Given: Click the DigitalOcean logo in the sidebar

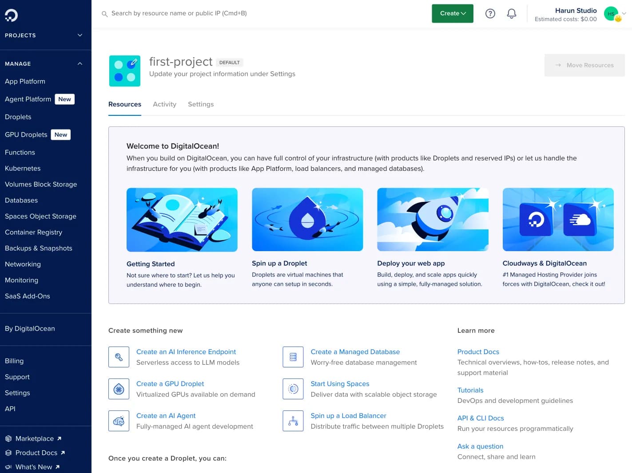Looking at the screenshot, I should (x=11, y=15).
